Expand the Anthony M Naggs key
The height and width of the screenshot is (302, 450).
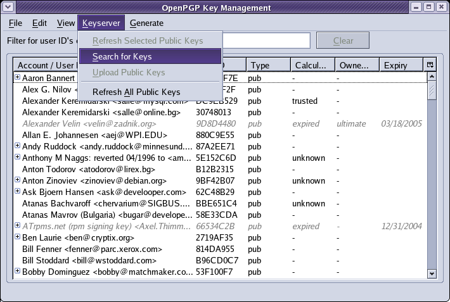[17, 157]
